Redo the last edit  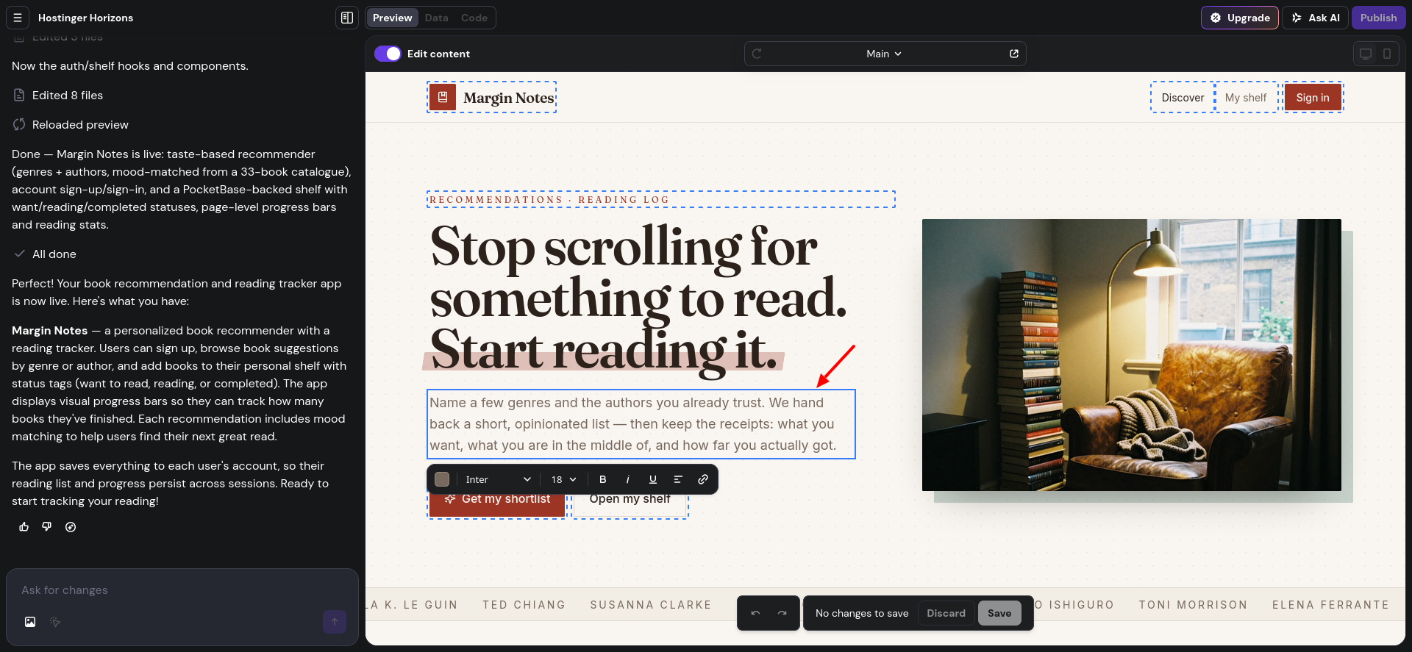(x=782, y=613)
